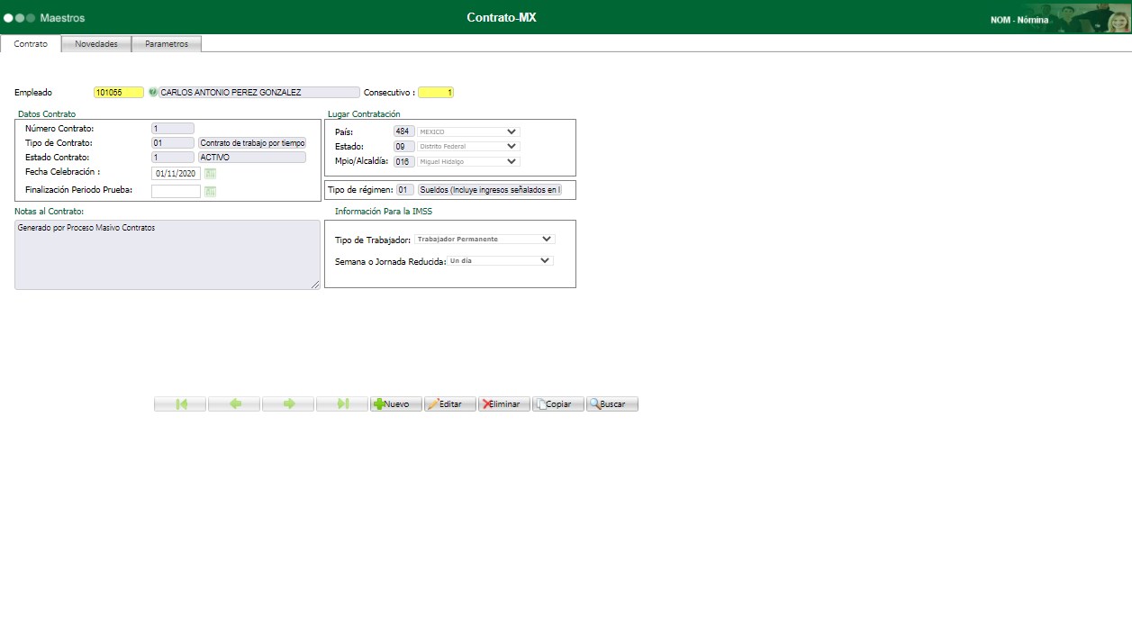Viewport: 1132px width, 634px height.
Task: Go to the next record
Action: tap(288, 404)
